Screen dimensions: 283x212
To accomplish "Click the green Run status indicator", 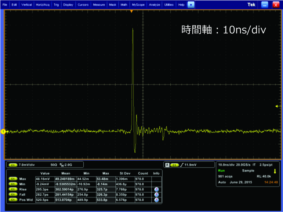I will point(221,171).
